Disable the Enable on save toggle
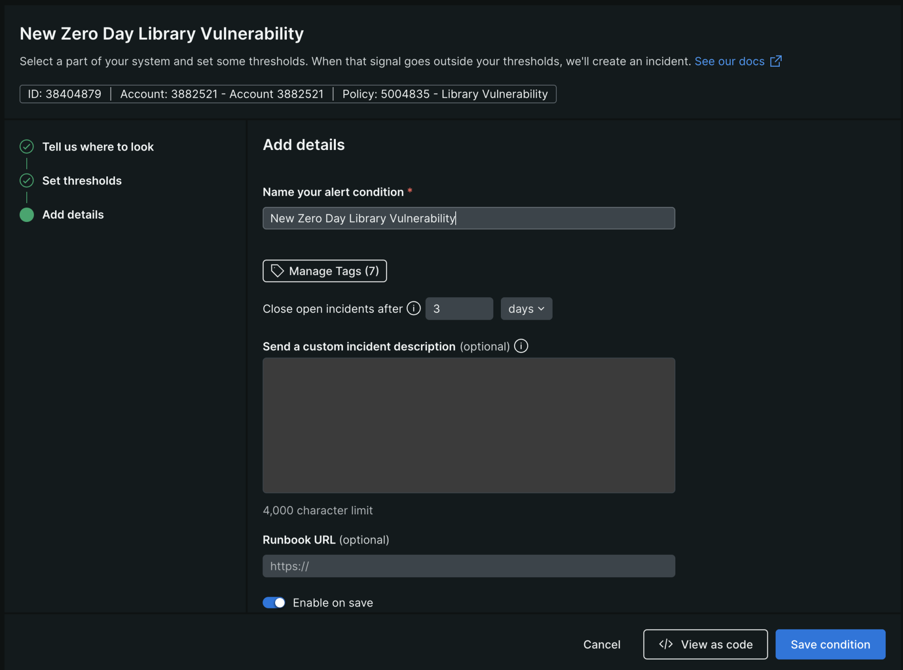The width and height of the screenshot is (903, 670). [274, 602]
